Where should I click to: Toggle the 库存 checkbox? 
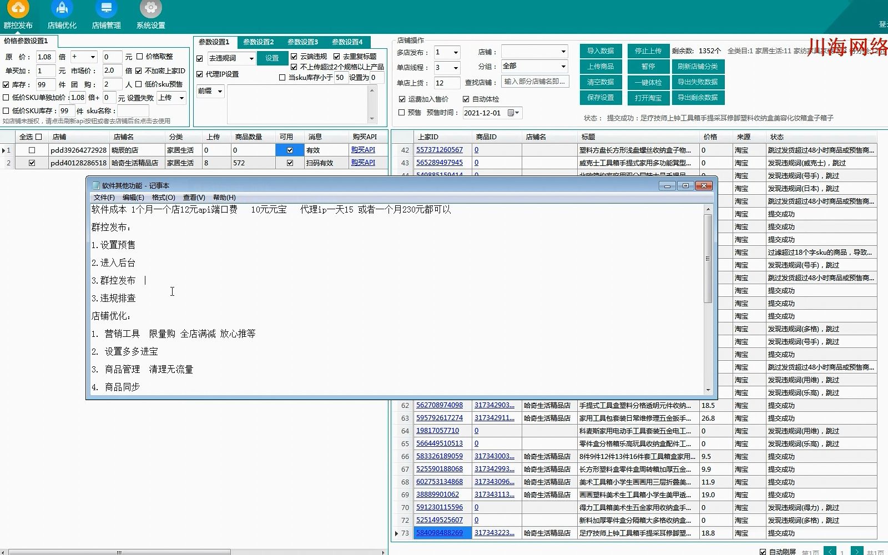click(x=6, y=84)
